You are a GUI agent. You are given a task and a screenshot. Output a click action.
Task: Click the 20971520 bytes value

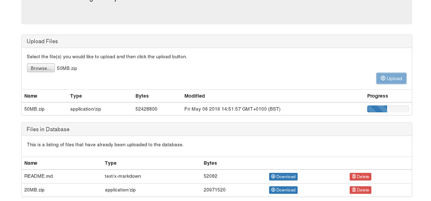215,190
